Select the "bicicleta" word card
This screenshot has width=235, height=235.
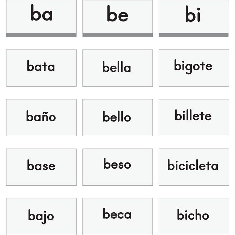[194, 167]
